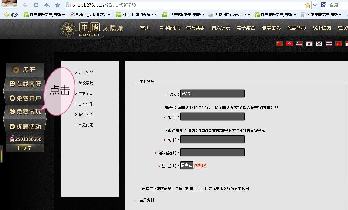Click 免费试玩 in floating sidebar
Viewport: 348px width, 210px height.
click(25, 112)
